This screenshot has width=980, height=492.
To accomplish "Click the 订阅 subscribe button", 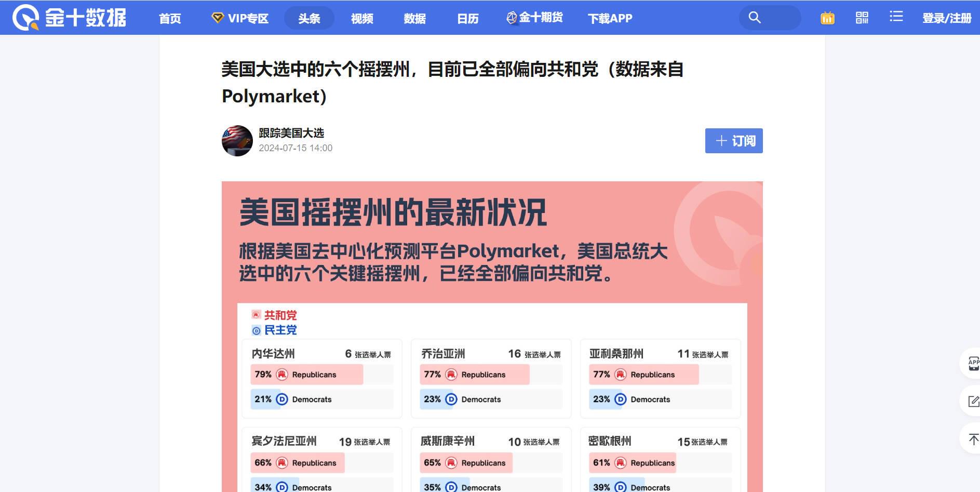I will [x=734, y=140].
